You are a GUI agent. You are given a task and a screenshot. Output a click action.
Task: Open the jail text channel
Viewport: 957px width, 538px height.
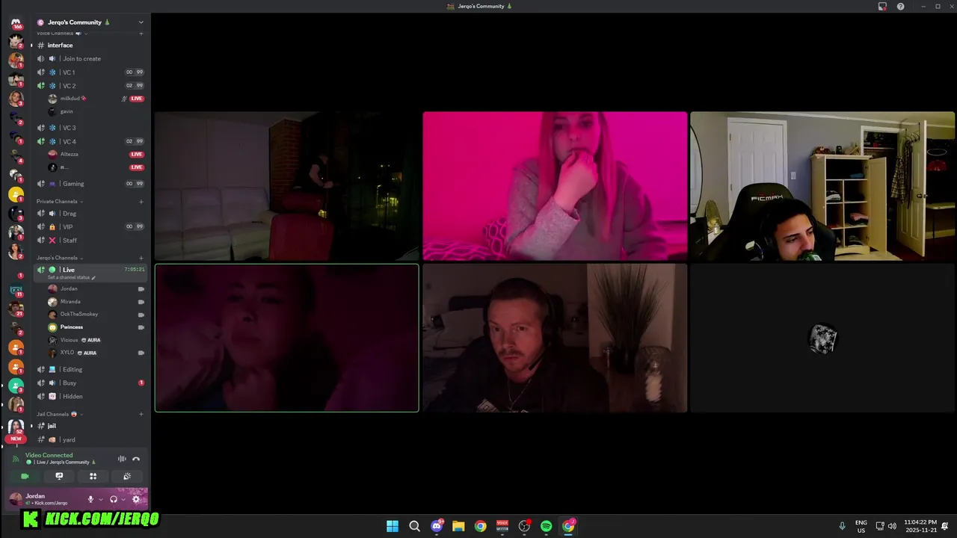90,426
